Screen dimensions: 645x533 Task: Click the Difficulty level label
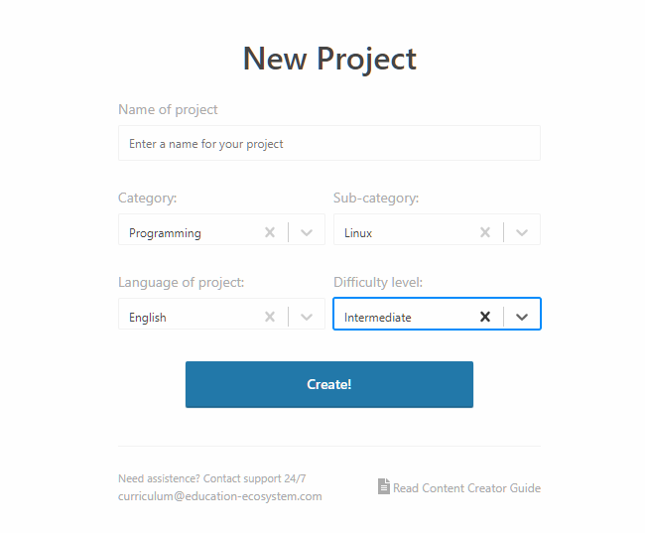(x=378, y=282)
